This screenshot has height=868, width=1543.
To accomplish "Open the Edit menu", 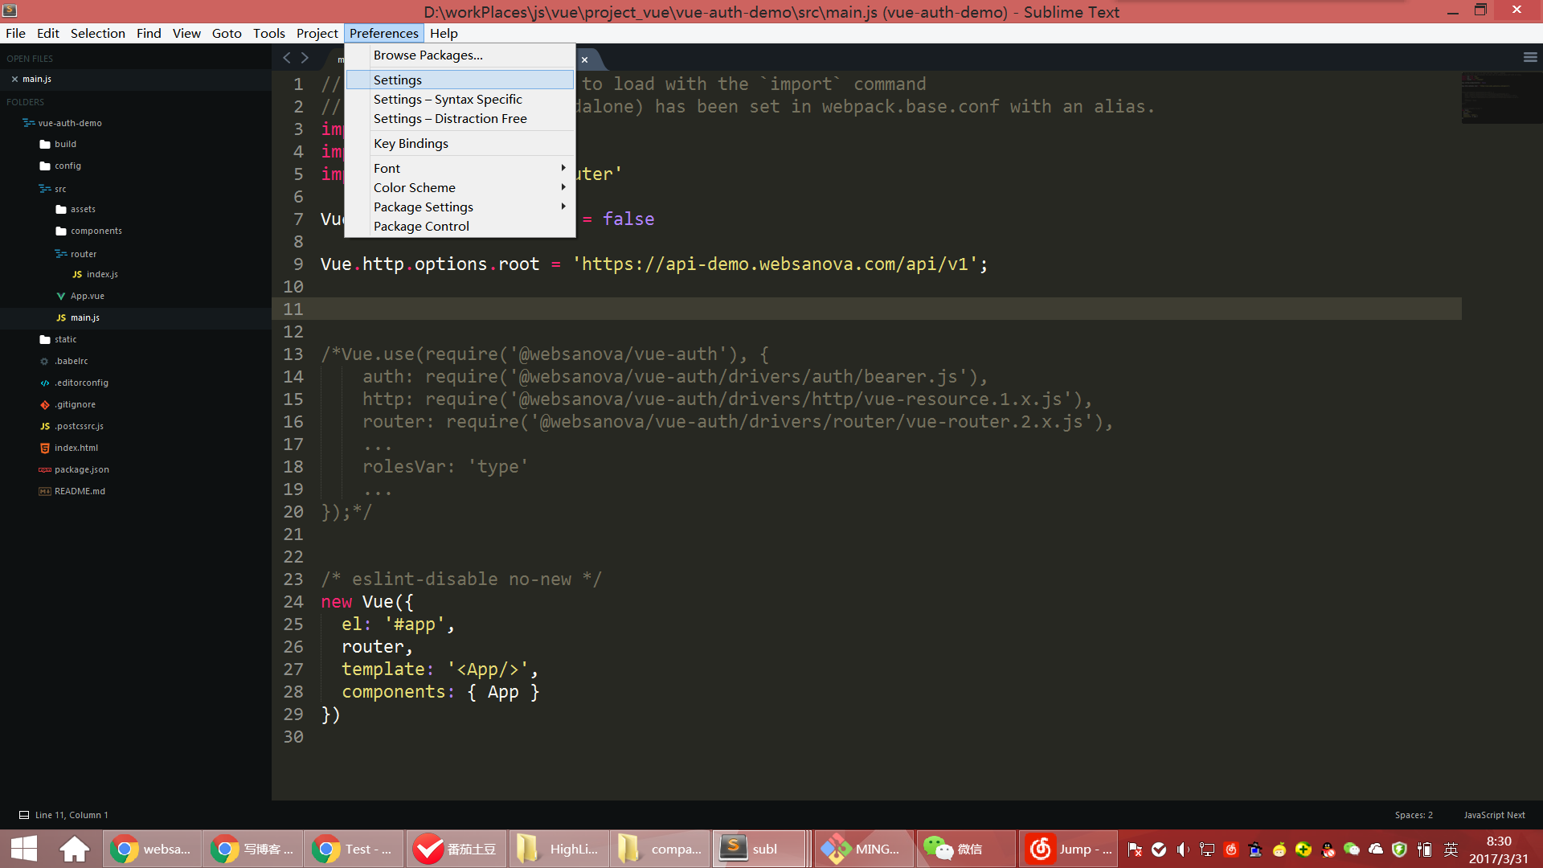I will (x=48, y=33).
